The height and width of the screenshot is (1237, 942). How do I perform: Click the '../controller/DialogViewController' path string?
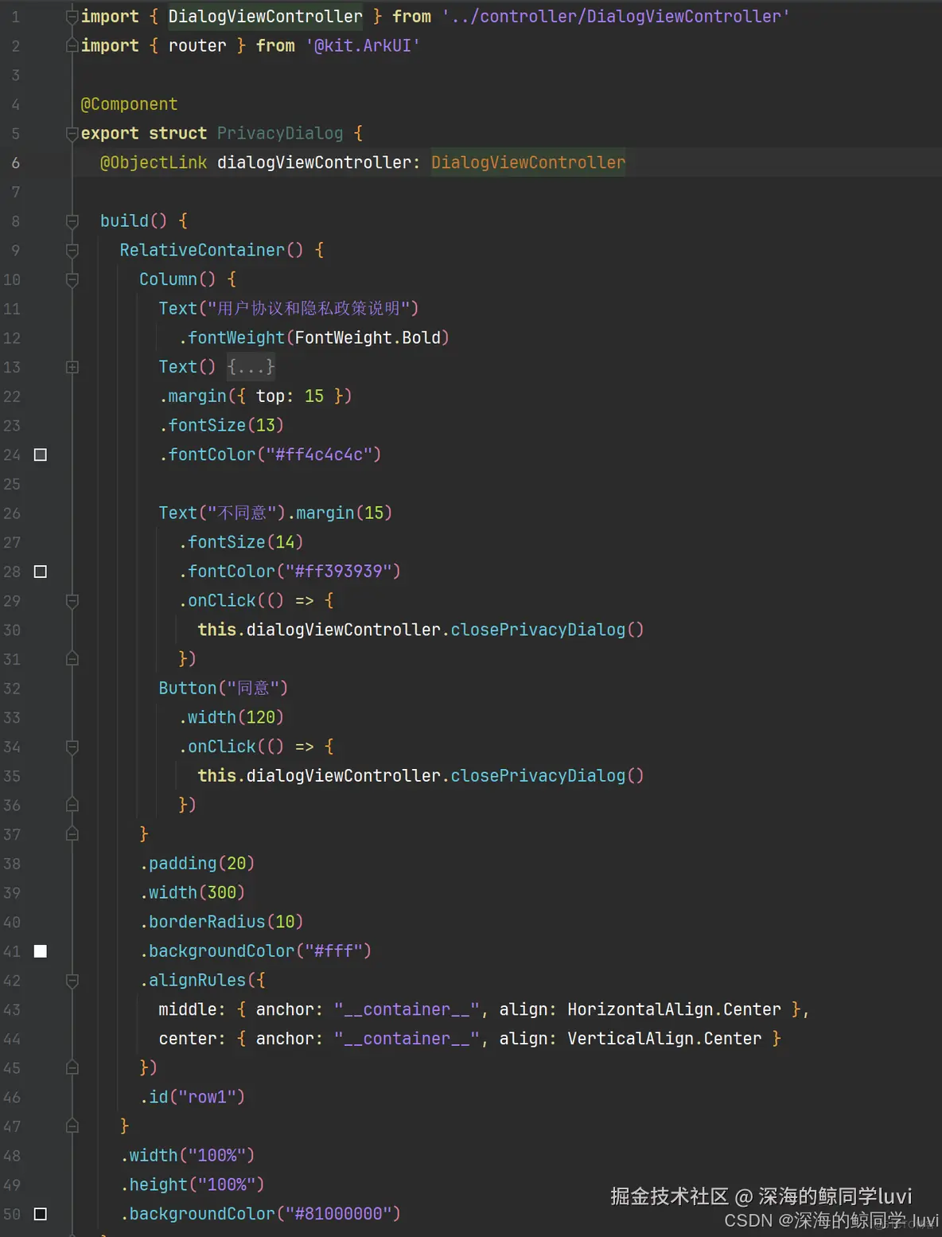coord(616,17)
